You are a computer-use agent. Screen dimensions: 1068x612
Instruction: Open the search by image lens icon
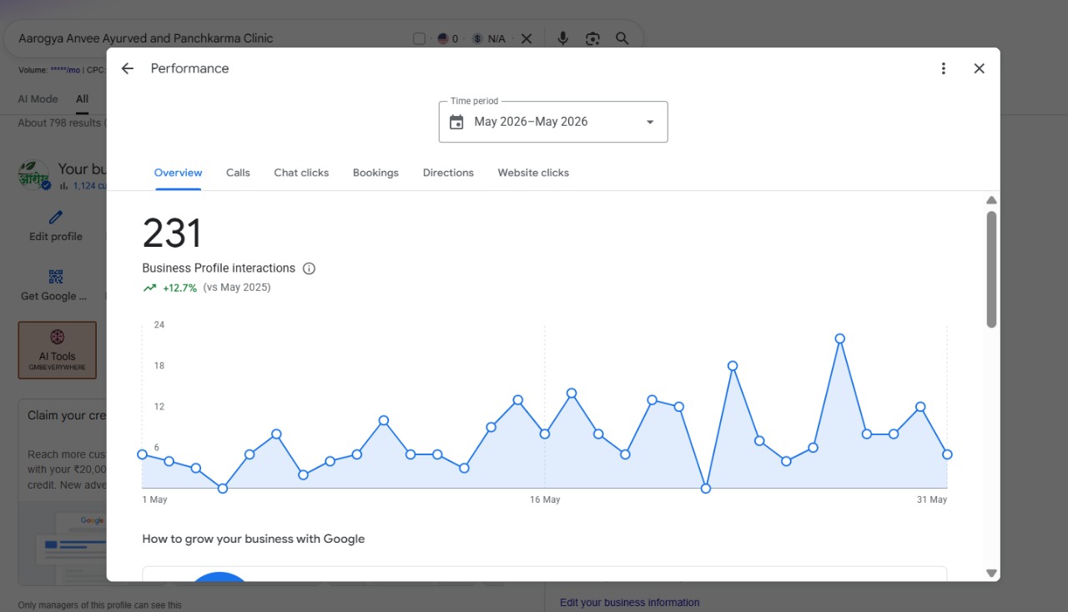coord(592,38)
